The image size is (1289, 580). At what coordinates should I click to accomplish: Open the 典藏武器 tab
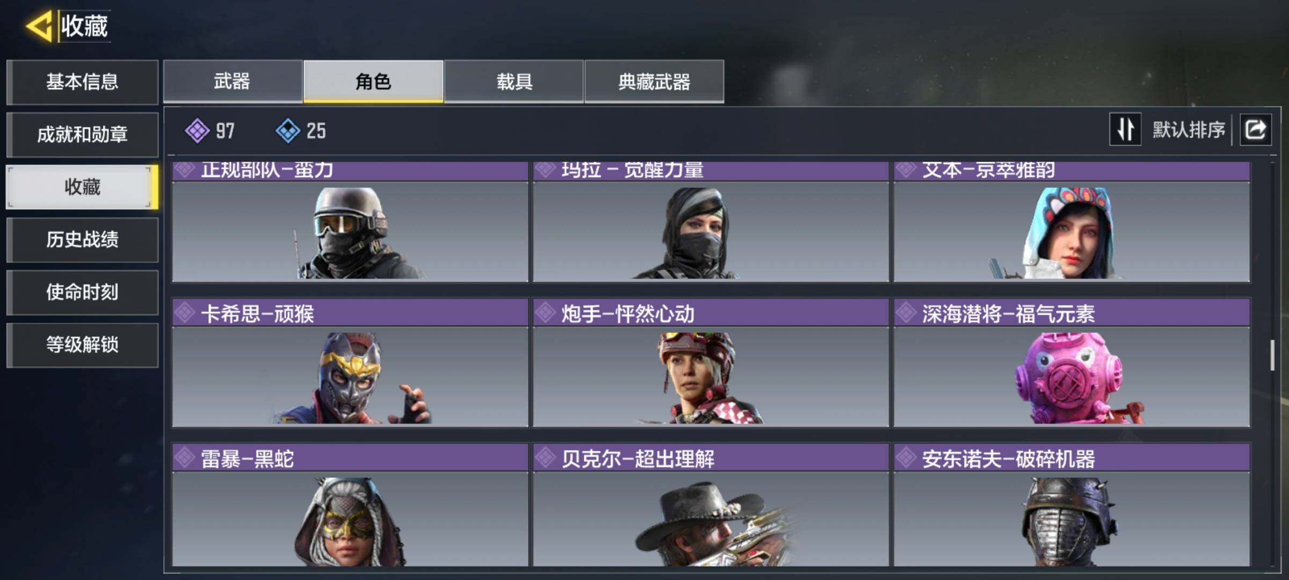654,81
